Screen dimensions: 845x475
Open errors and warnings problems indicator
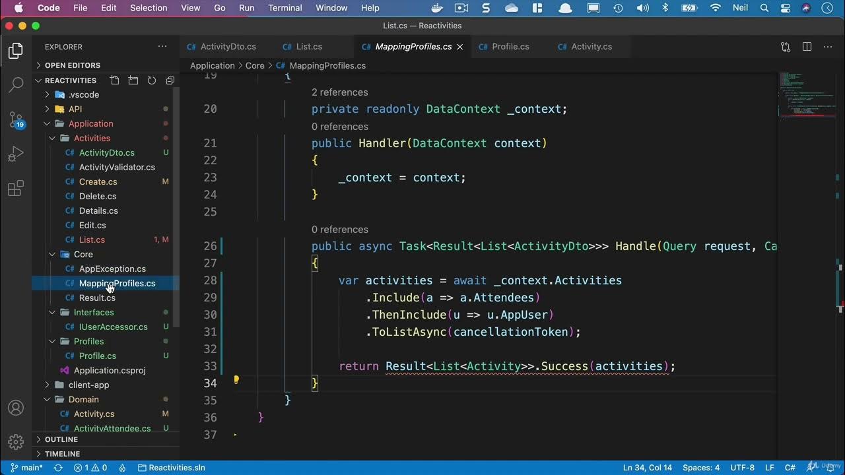point(90,468)
